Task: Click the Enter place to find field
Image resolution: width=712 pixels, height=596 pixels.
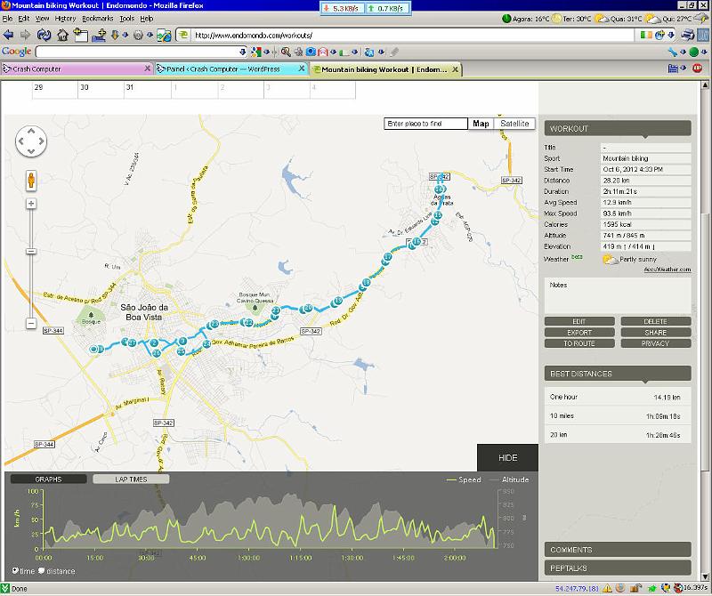Action: 425,124
